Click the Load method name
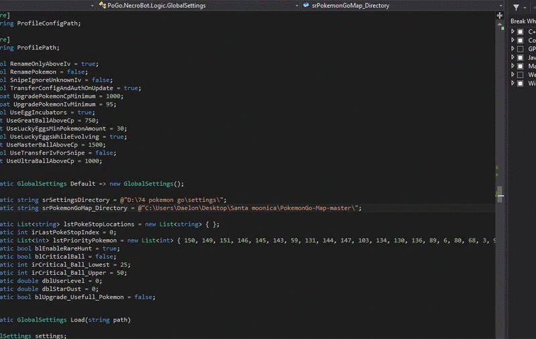 (78, 320)
